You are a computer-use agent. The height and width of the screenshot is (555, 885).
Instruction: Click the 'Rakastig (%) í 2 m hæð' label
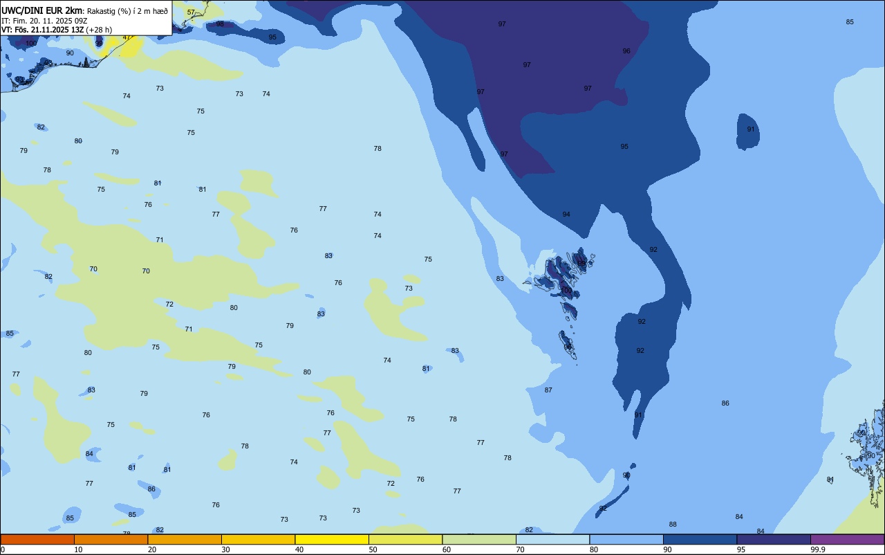tap(127, 11)
